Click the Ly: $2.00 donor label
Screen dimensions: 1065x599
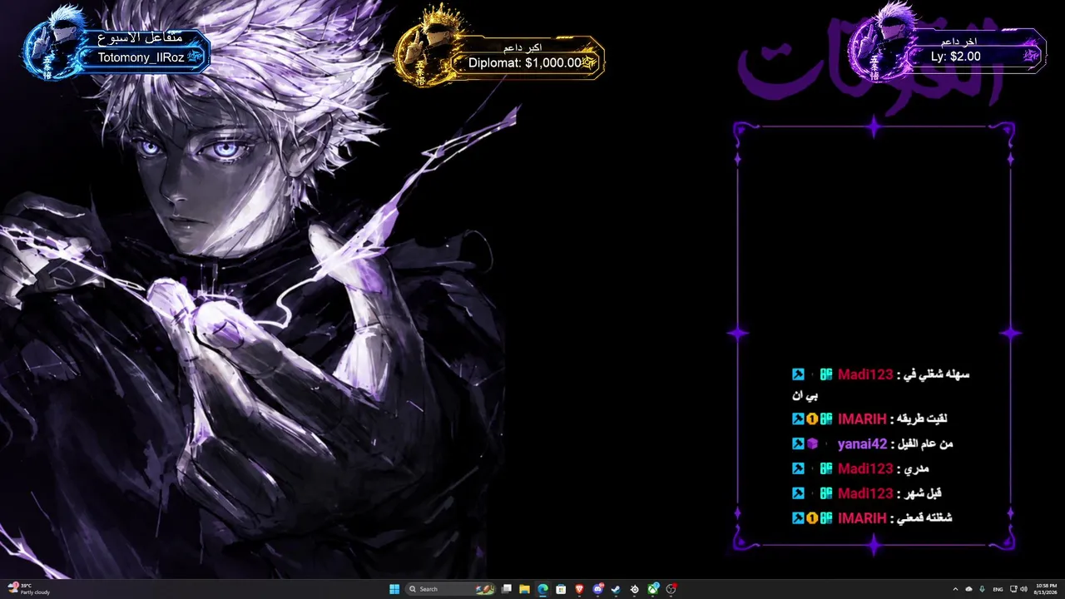pos(956,57)
